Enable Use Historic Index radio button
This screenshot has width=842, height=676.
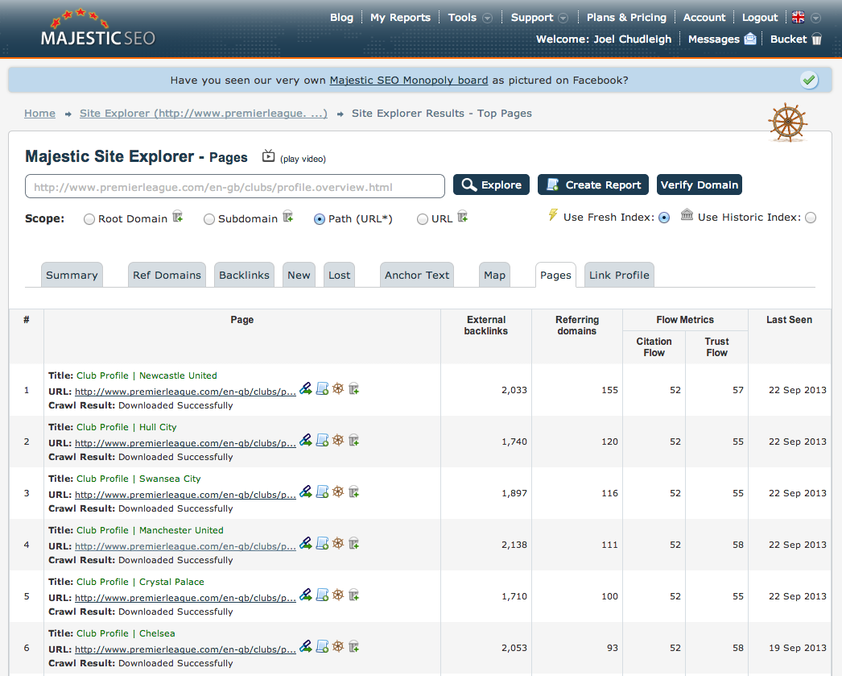tap(810, 218)
